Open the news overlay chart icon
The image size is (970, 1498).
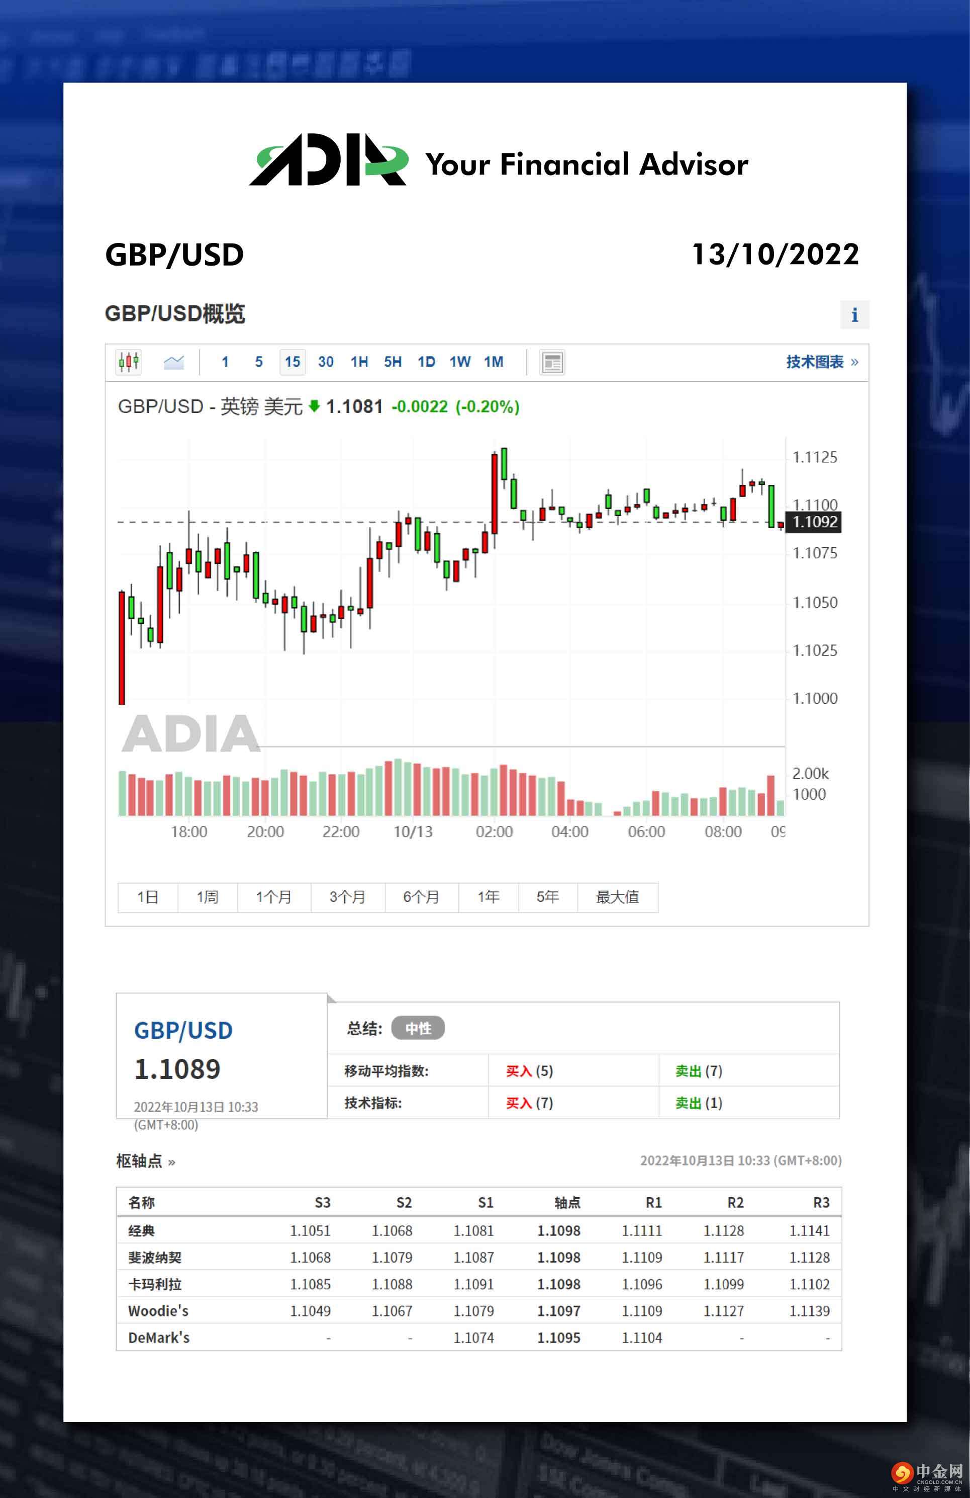click(x=552, y=363)
